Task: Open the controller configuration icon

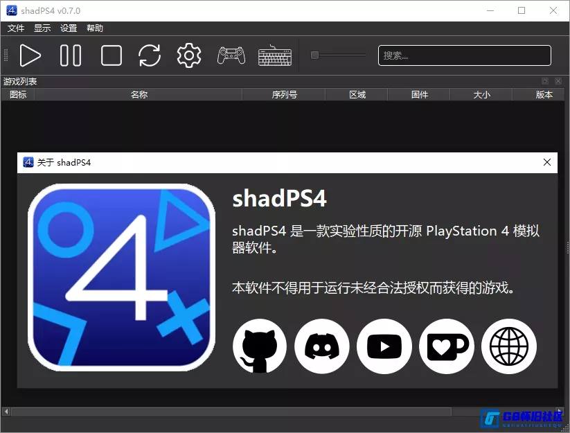Action: click(231, 55)
